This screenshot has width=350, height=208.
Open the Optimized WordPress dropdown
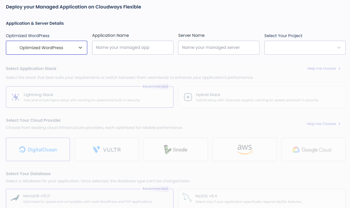[47, 48]
